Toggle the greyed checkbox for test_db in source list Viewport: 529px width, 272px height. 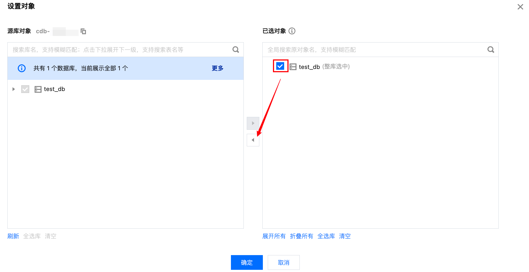point(25,89)
